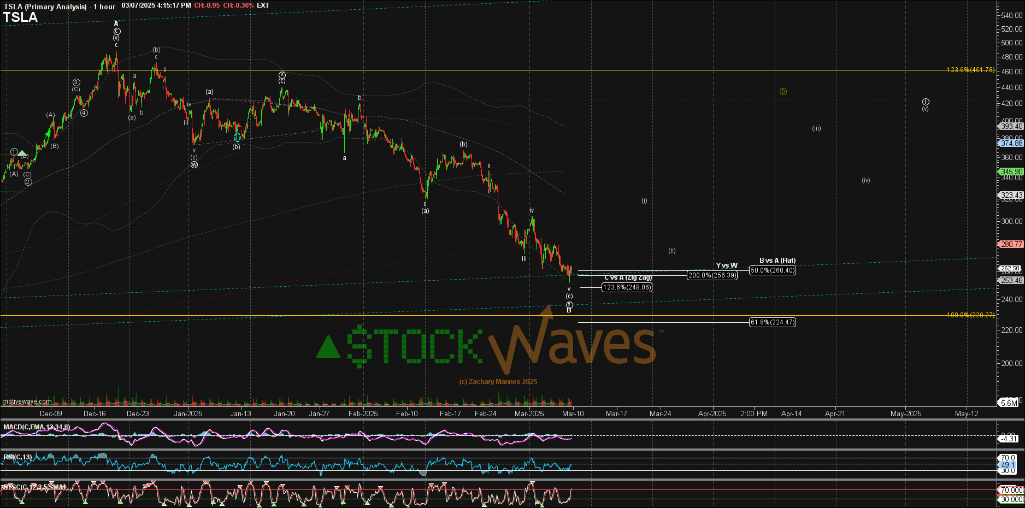Screen dimensions: 1025x508
Task: Click the 253.46 price axis marker
Action: 1011,280
